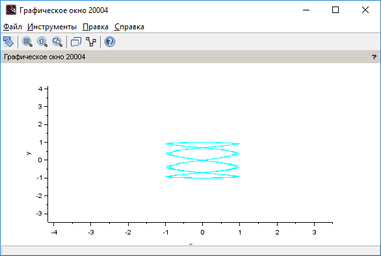
Task: Click the zoom magnifier with shapes icon
Action: coord(57,42)
